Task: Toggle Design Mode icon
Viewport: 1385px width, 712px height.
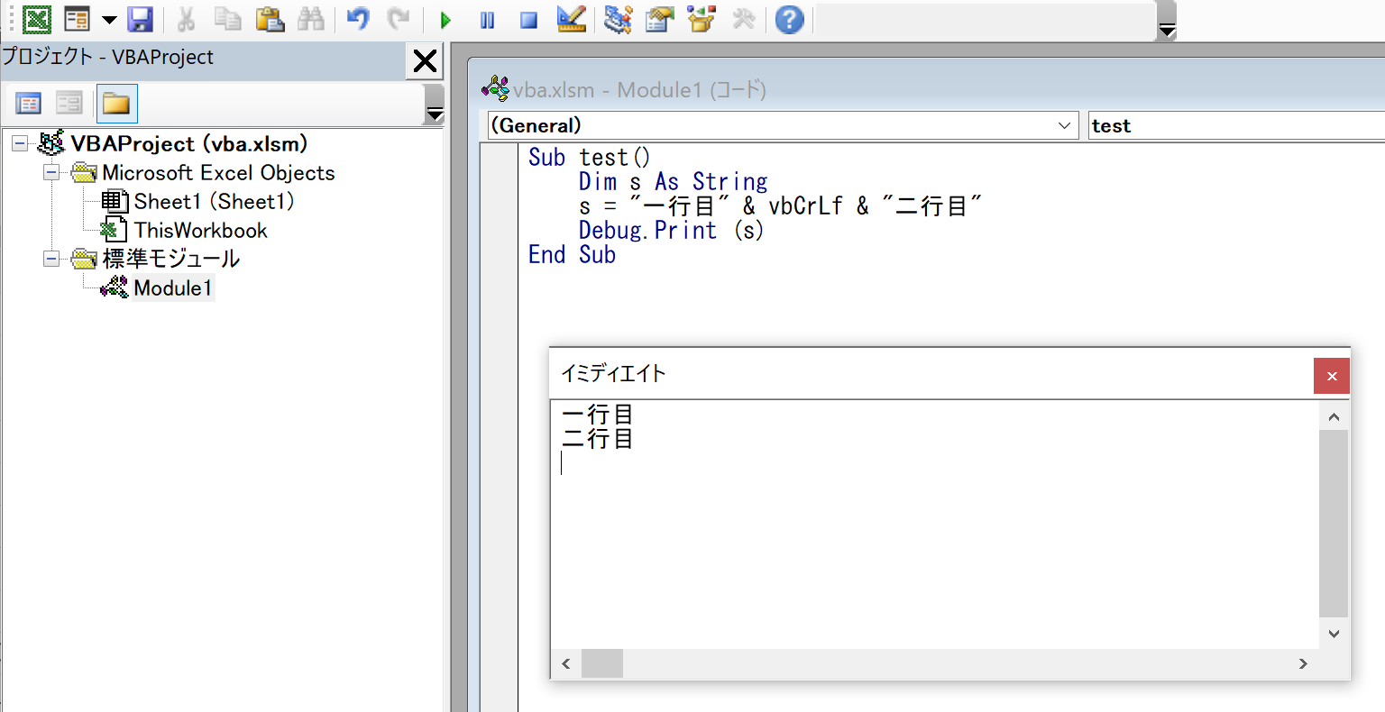Action: pos(572,19)
